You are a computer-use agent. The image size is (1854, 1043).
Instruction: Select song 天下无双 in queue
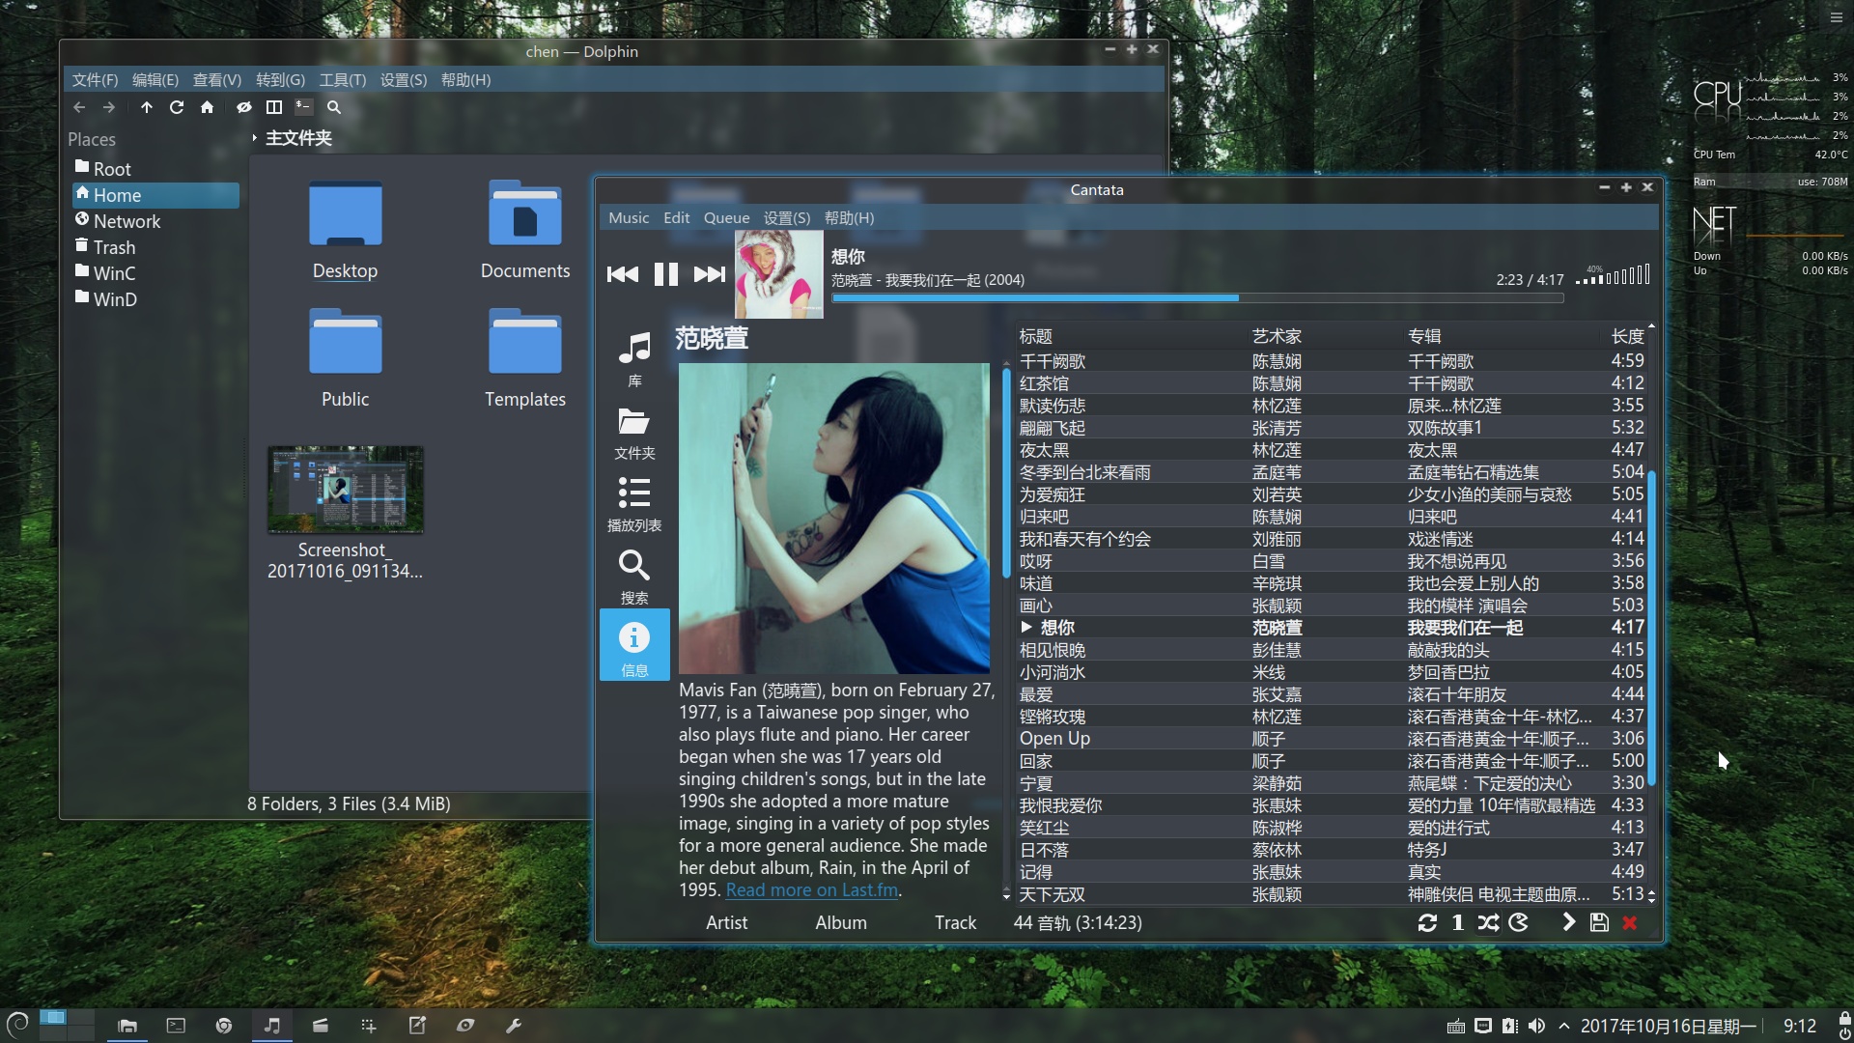pyautogui.click(x=1331, y=895)
